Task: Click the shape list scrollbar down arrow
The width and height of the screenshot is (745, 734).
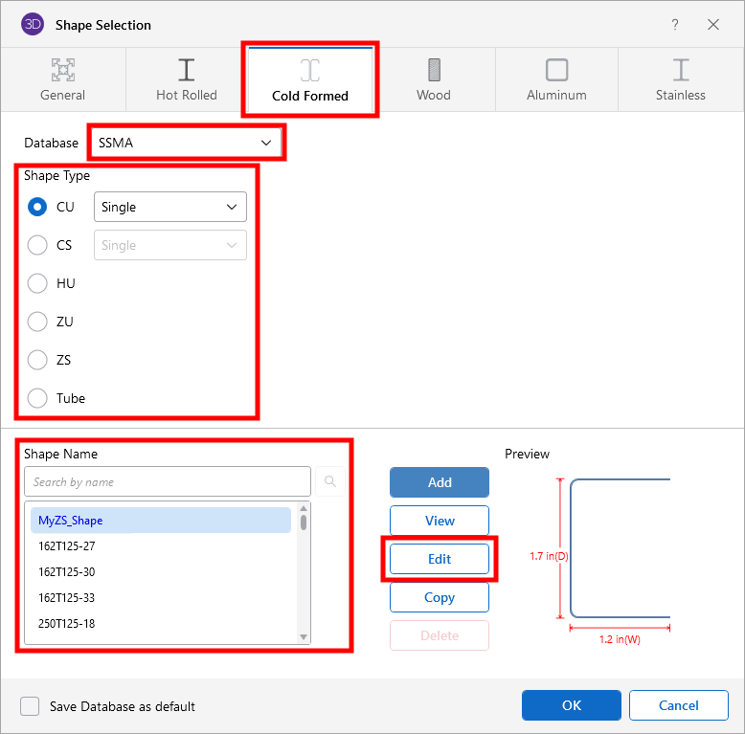Action: click(x=305, y=637)
